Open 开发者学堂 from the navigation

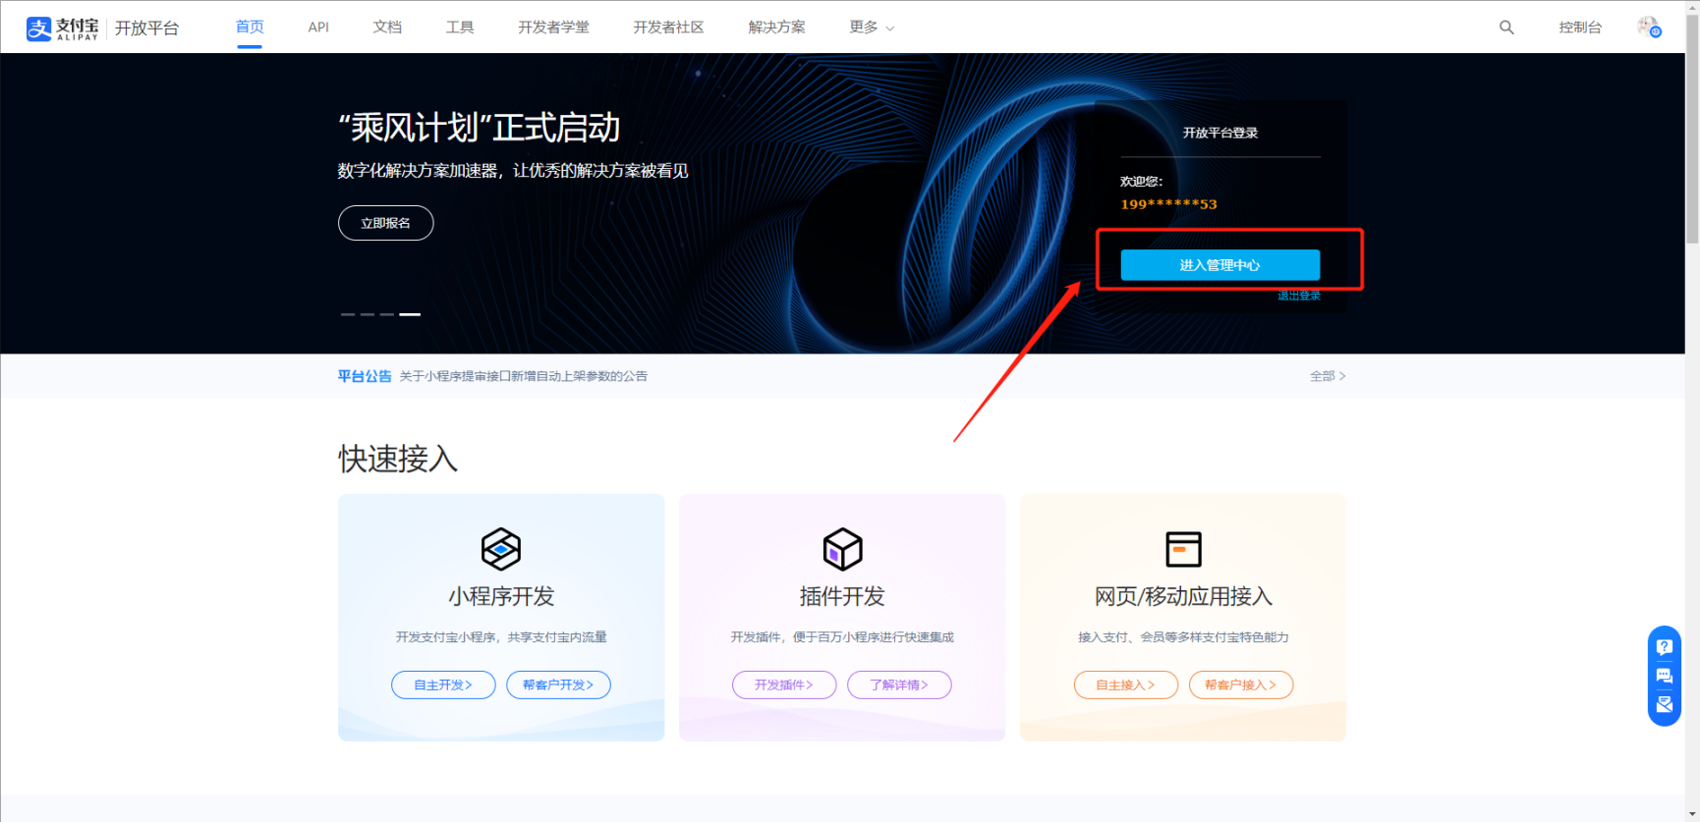554,27
